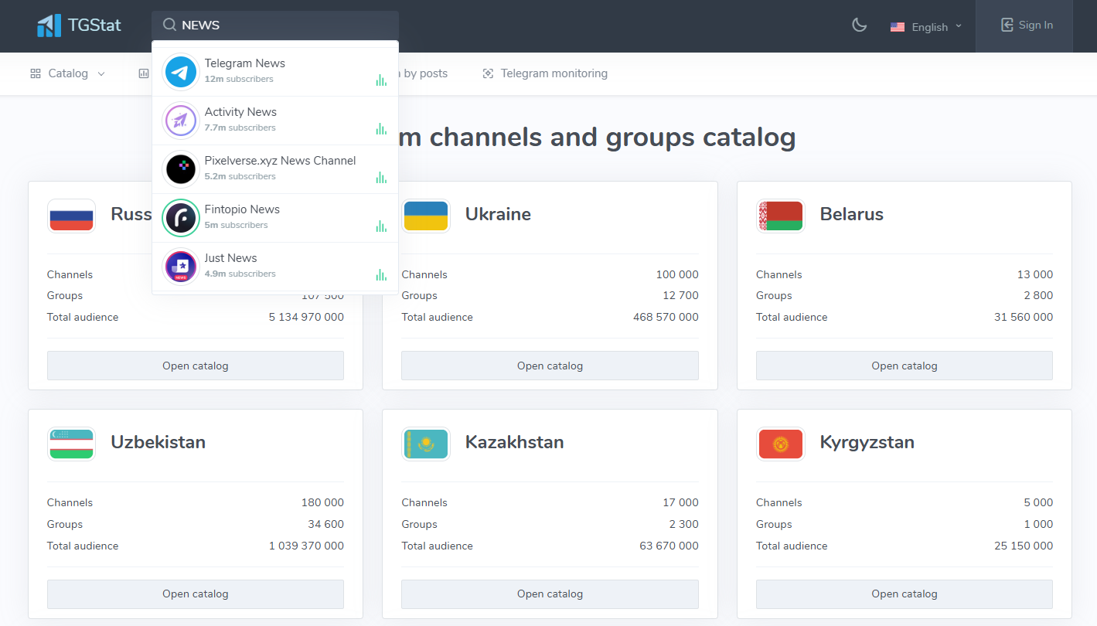Open catalog for Russia card
The image size is (1097, 626).
[x=196, y=366]
